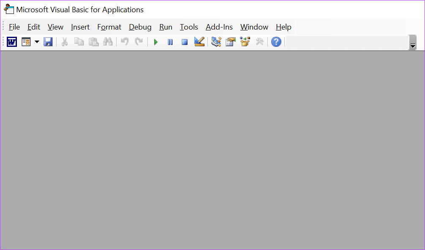
Task: Open the Format menu
Action: [109, 27]
